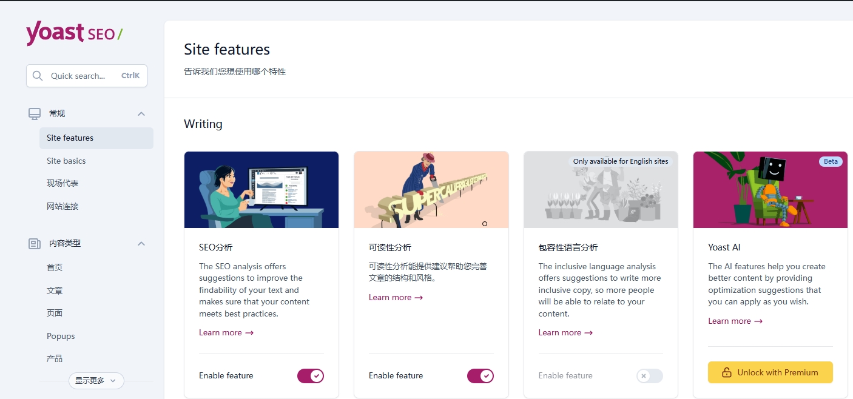This screenshot has width=853, height=399.
Task: Open Learn more for 包容性语言分析
Action: (x=565, y=332)
